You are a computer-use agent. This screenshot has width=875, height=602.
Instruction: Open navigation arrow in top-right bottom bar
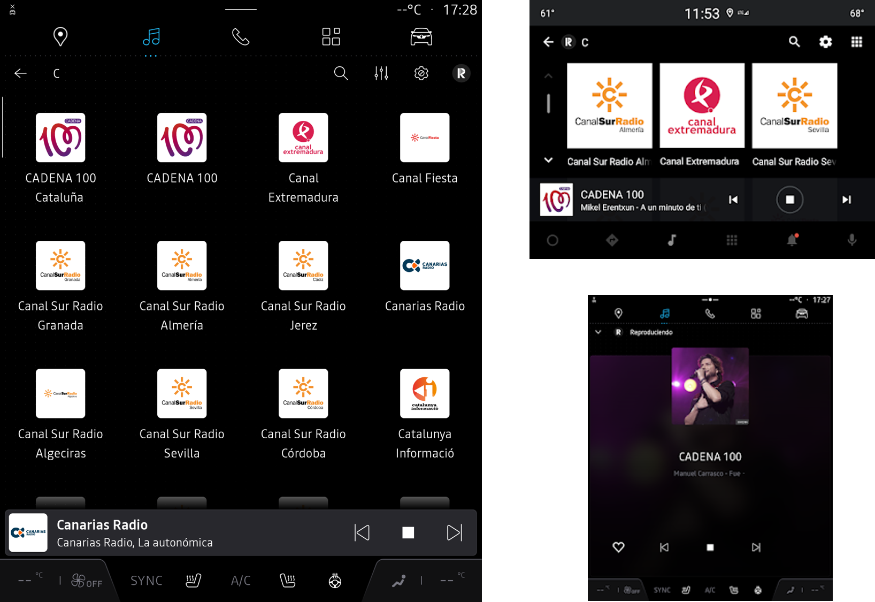click(x=612, y=240)
